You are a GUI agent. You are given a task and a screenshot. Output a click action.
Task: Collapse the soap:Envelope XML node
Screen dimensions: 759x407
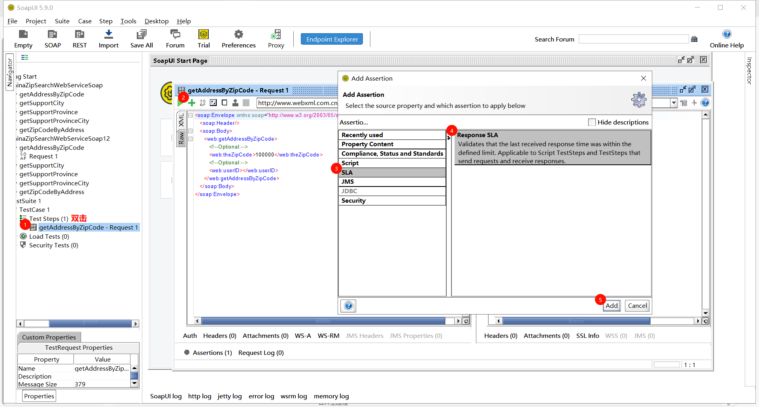click(x=190, y=115)
